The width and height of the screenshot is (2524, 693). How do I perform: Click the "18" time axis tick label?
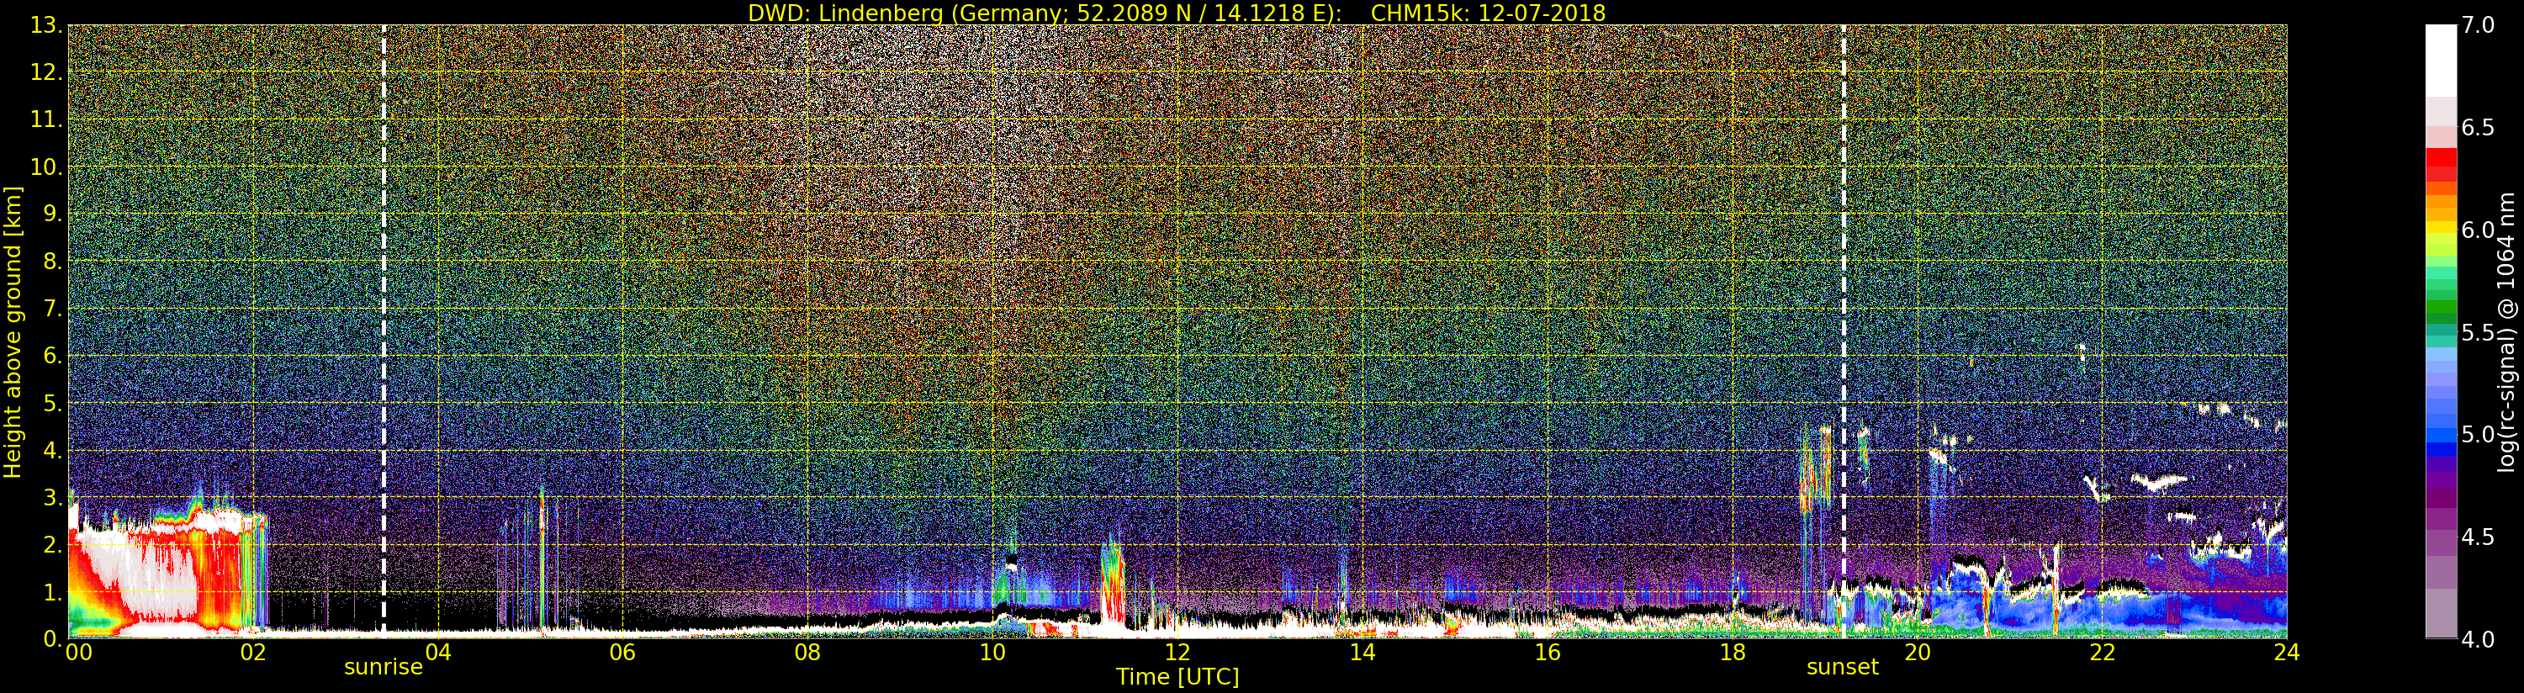coord(1733,652)
